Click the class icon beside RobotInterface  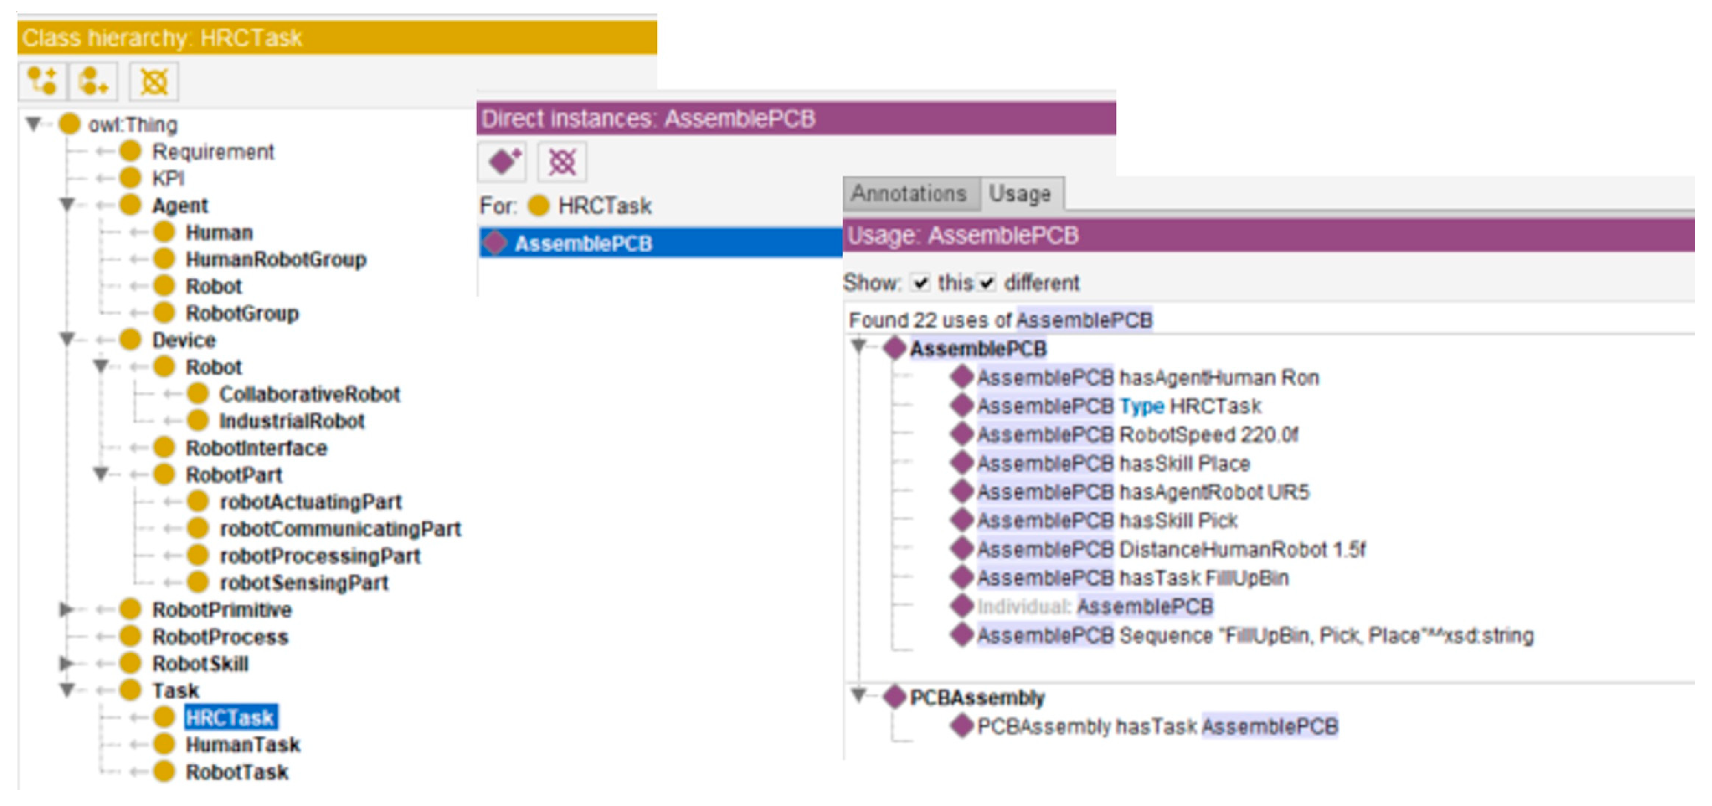coord(164,447)
